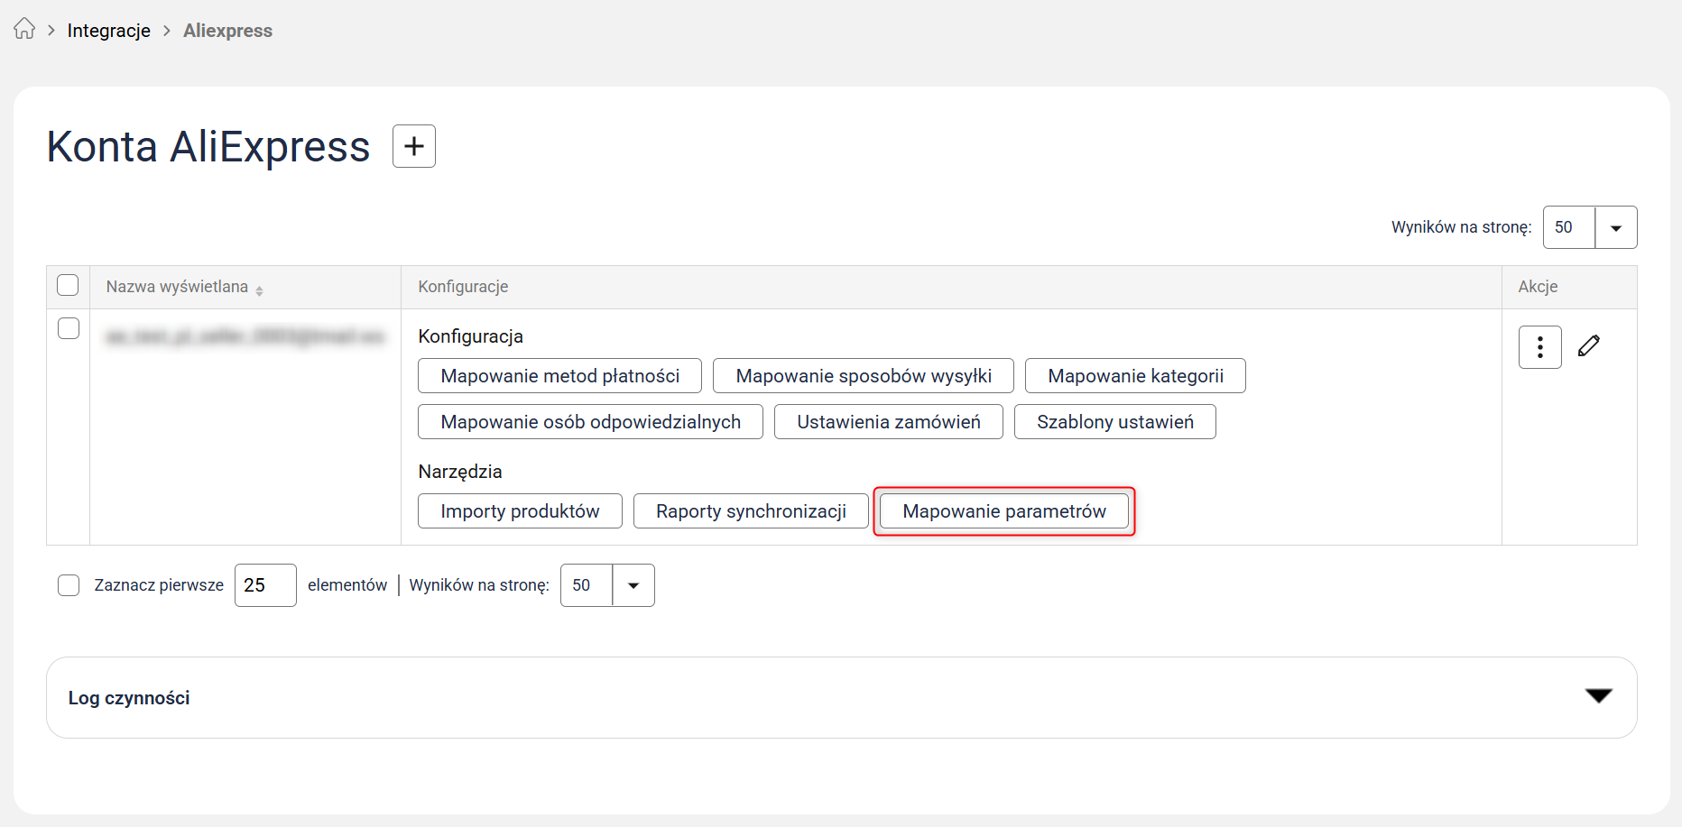Open Raporty synchronizacji
1682x827 pixels.
click(751, 511)
